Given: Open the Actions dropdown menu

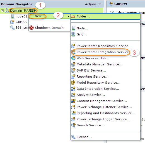Looking at the screenshot, I should 93,4.
